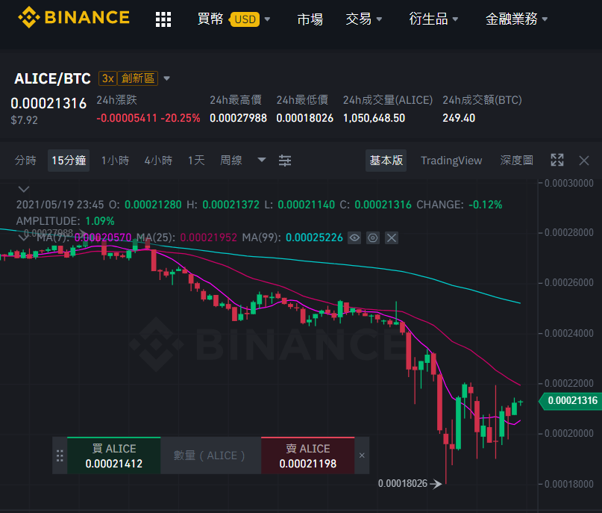The width and height of the screenshot is (602, 513).
Task: Click 24h成交量 value 1,050,648.50
Action: (374, 118)
